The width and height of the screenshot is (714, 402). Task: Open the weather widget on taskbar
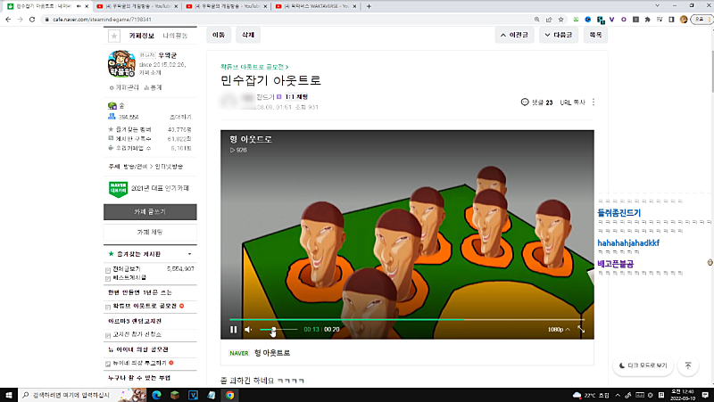tap(591, 395)
